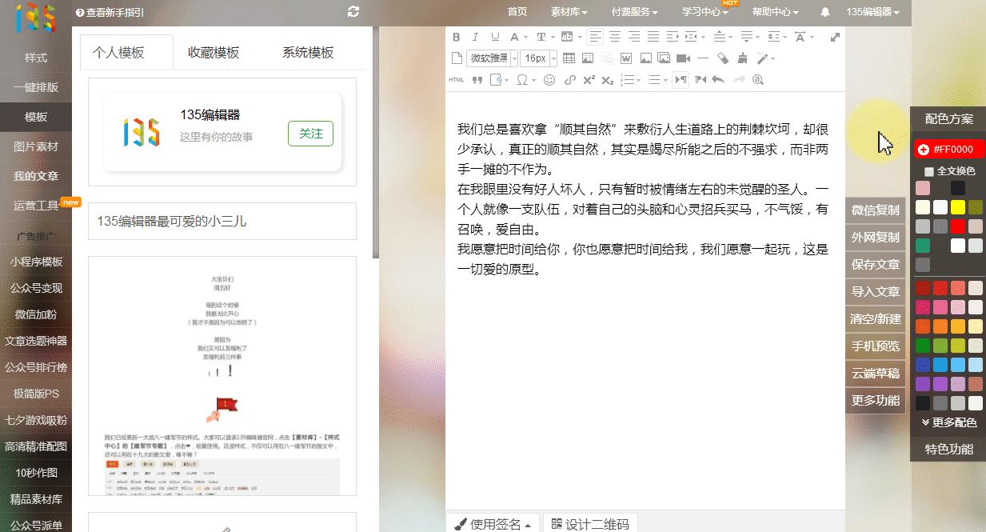
Task: Toggle bold formatting in editor toolbar
Action: 457,37
